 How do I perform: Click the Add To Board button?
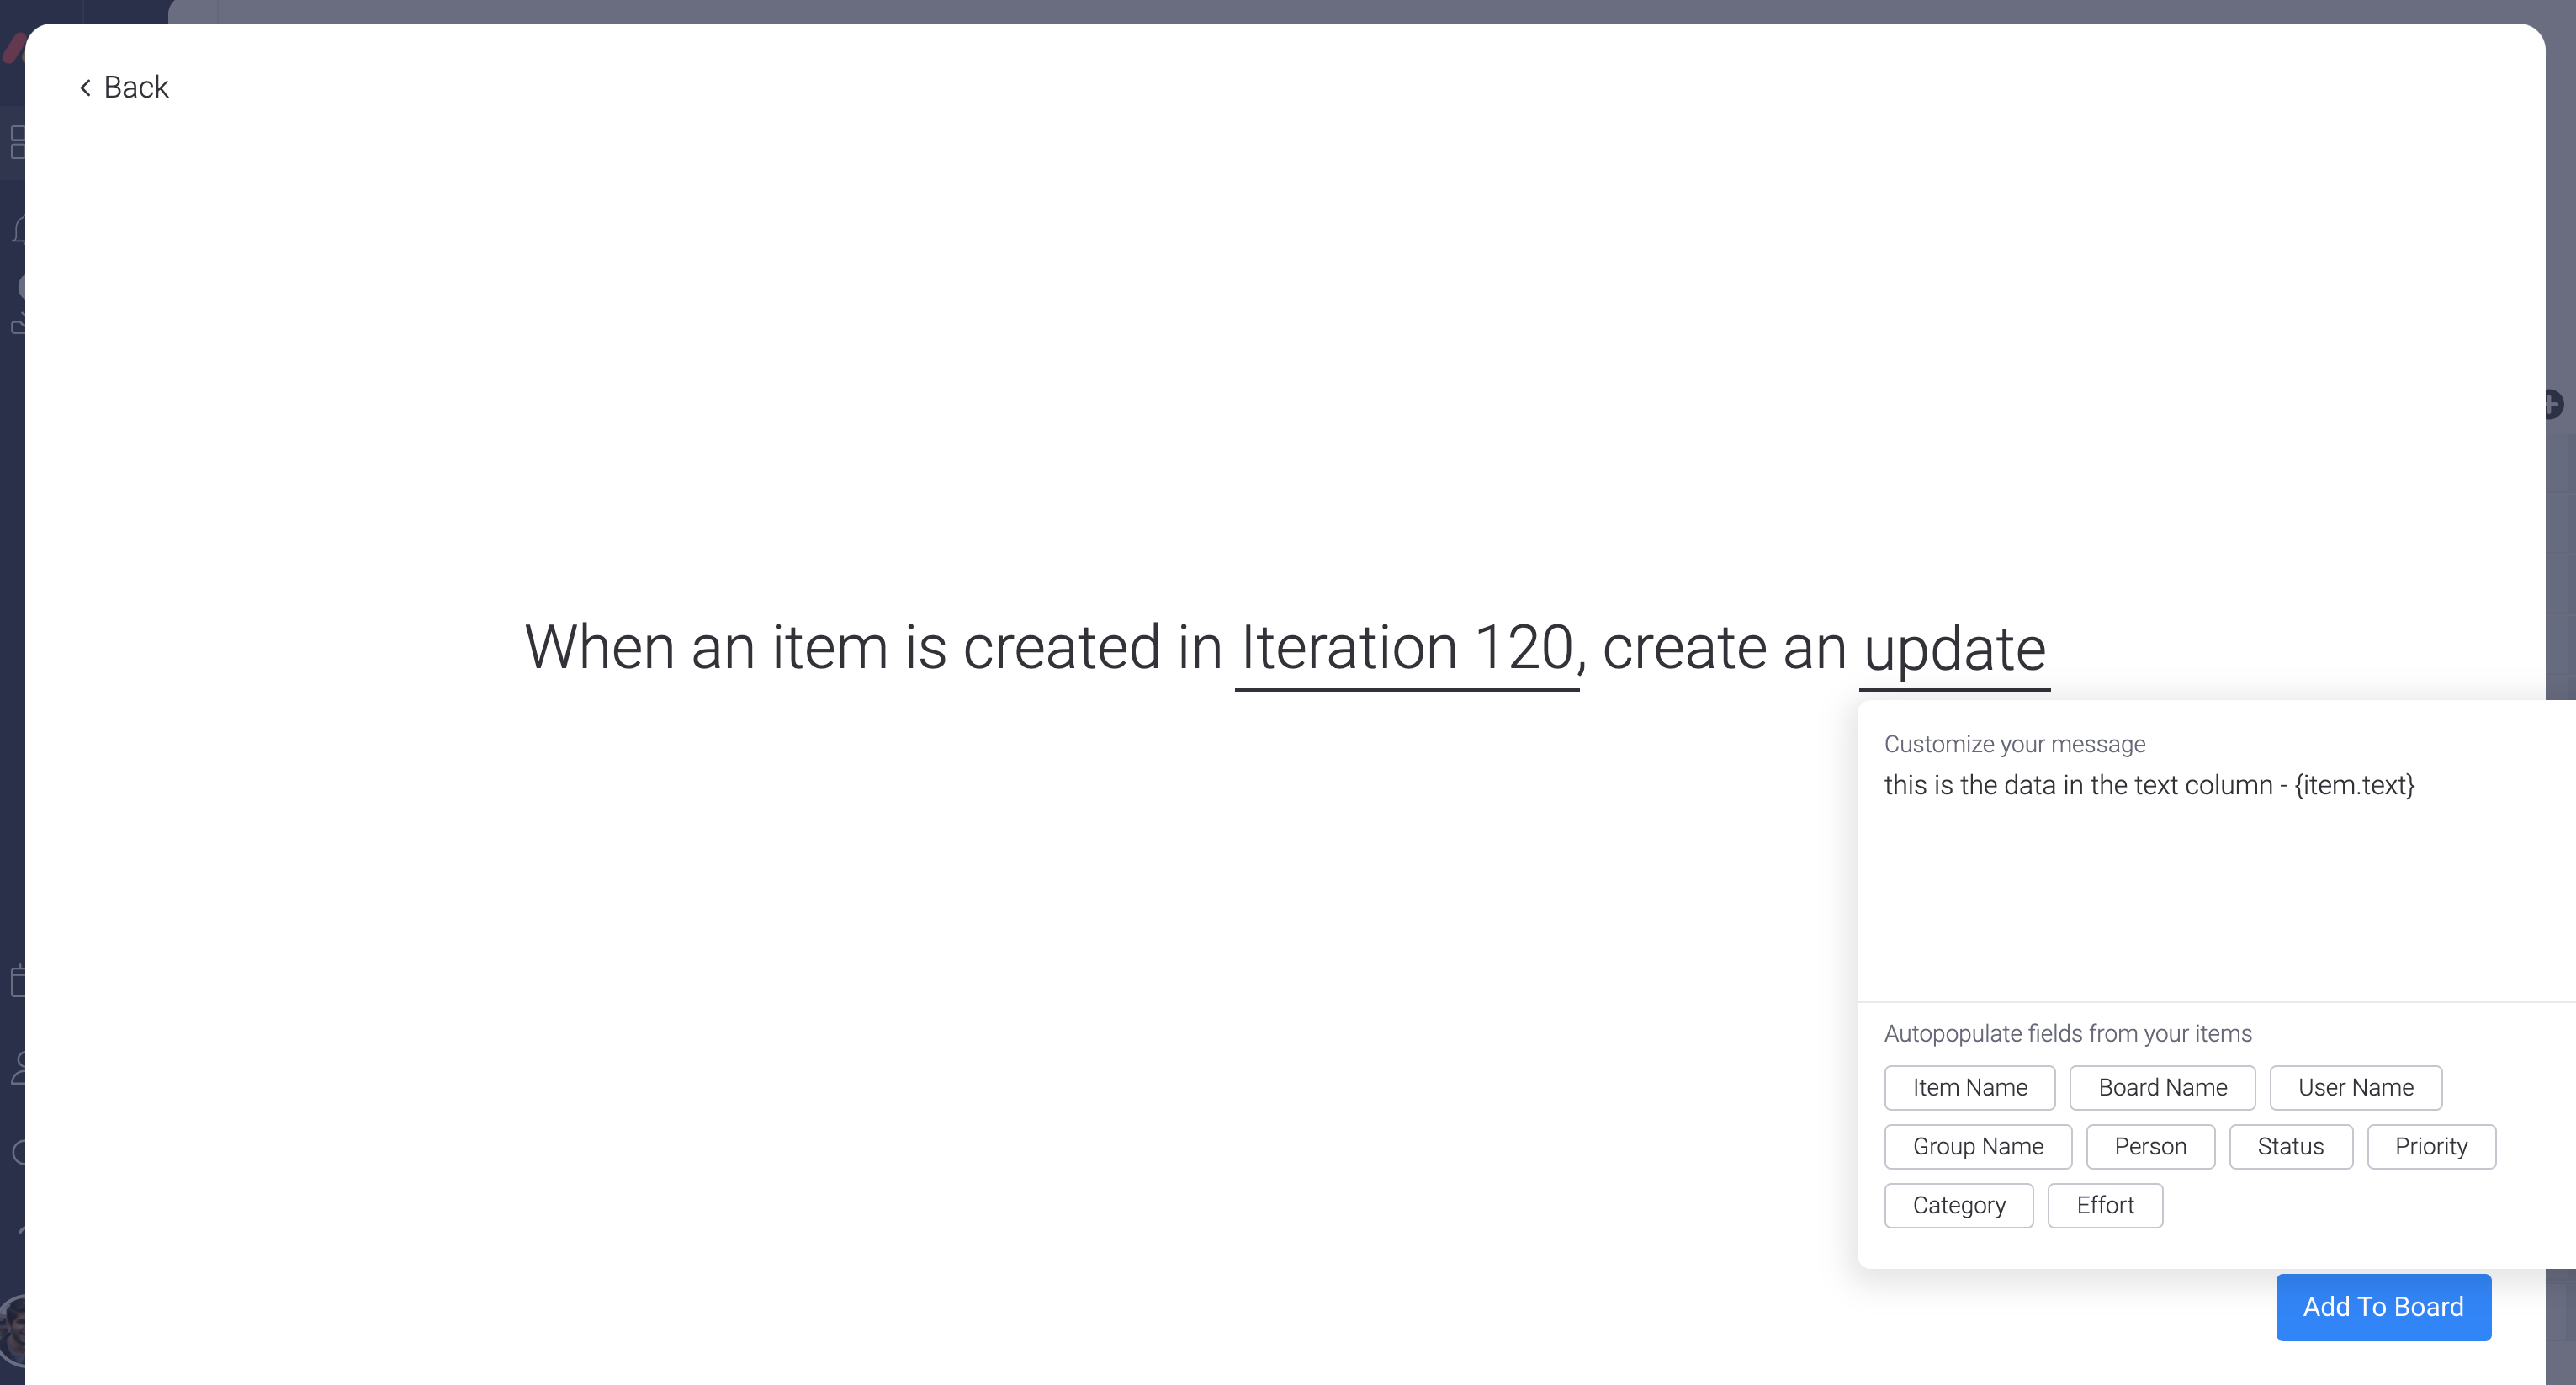[x=2383, y=1307]
